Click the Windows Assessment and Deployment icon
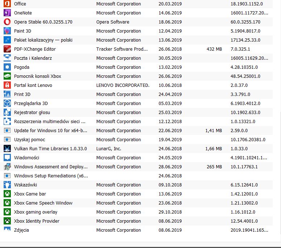281x248 pixels. click(7, 167)
